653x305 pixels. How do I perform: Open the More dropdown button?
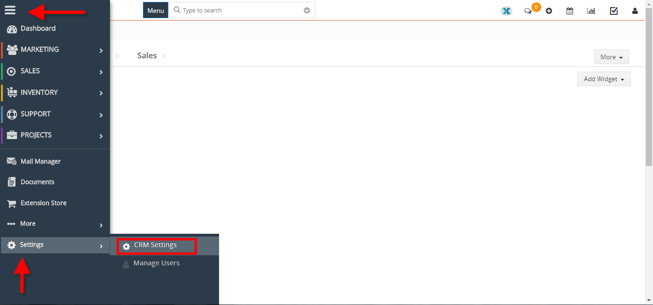tap(611, 57)
